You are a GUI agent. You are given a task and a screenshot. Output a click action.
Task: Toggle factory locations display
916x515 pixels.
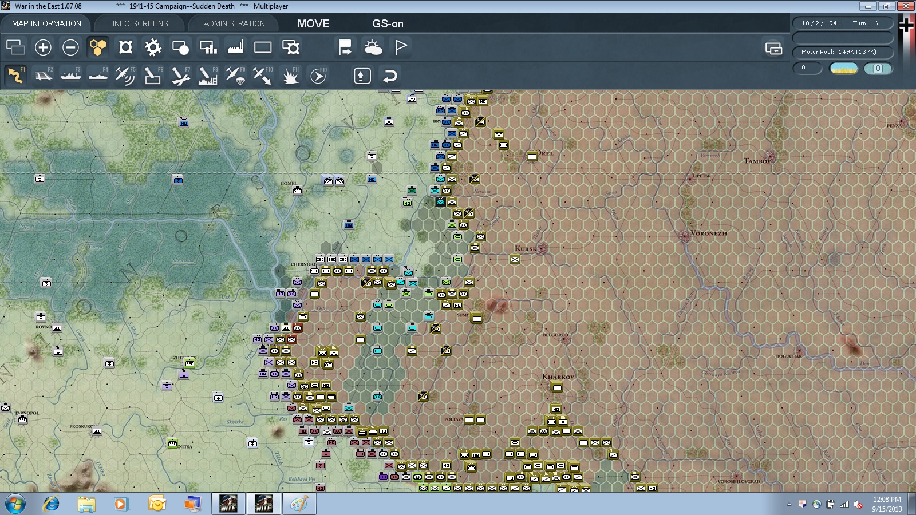coord(235,47)
